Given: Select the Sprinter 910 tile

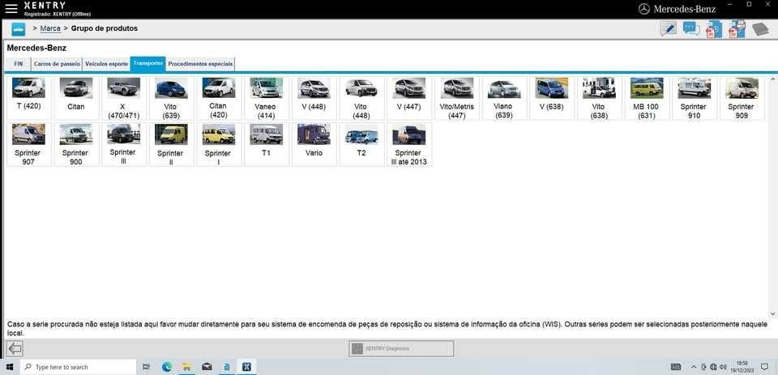Looking at the screenshot, I should [695, 98].
